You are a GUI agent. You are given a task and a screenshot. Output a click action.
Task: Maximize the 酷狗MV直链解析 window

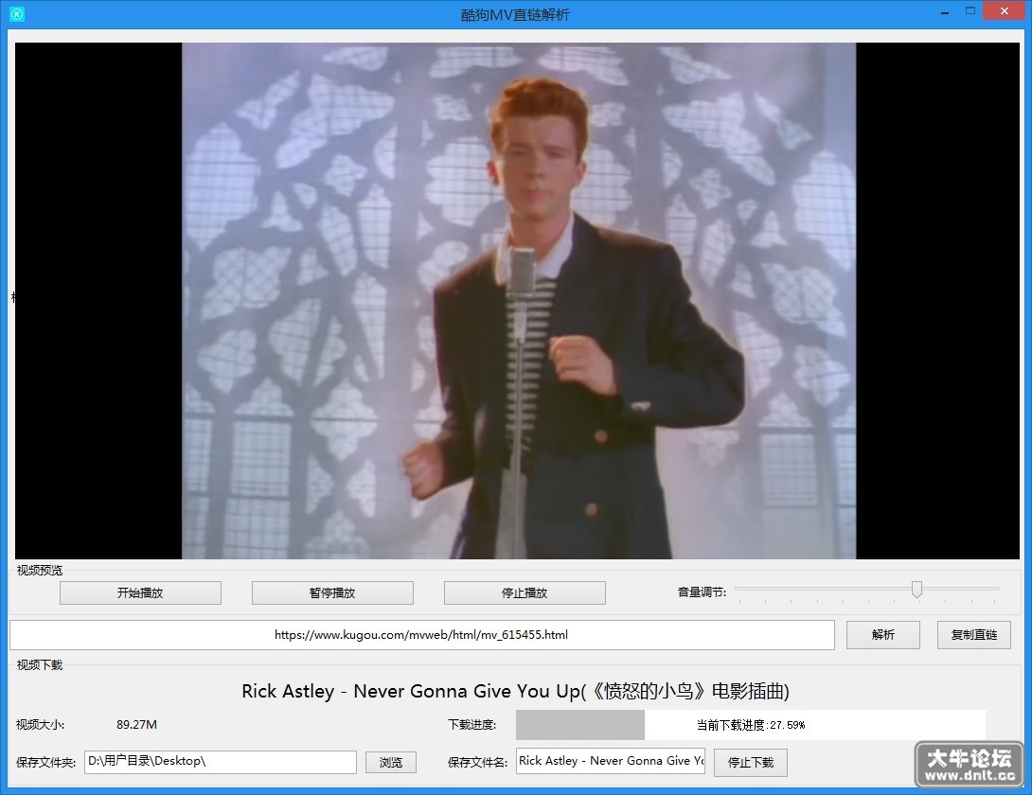pyautogui.click(x=970, y=11)
